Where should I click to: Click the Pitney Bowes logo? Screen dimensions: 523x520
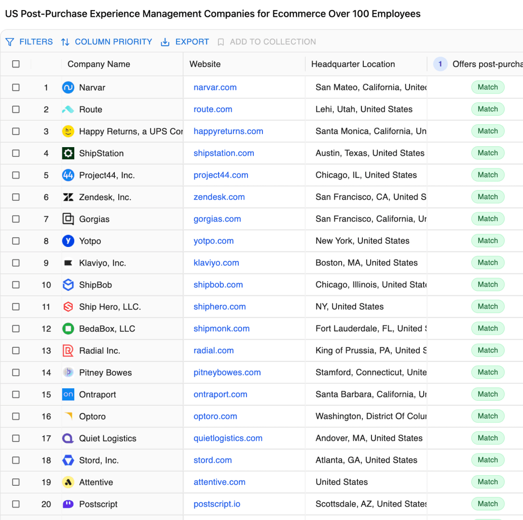[x=68, y=372]
